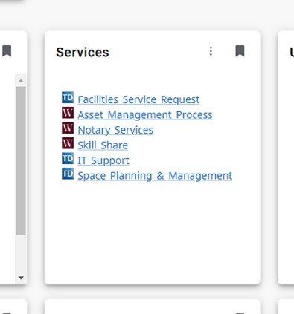The width and height of the screenshot is (294, 314).
Task: Click the partially visible card at right edge
Action: 286,157
